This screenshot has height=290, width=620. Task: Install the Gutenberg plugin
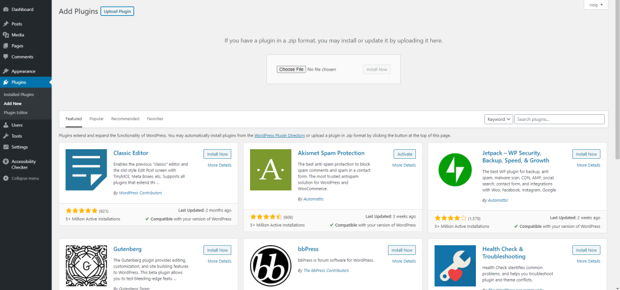click(x=217, y=250)
